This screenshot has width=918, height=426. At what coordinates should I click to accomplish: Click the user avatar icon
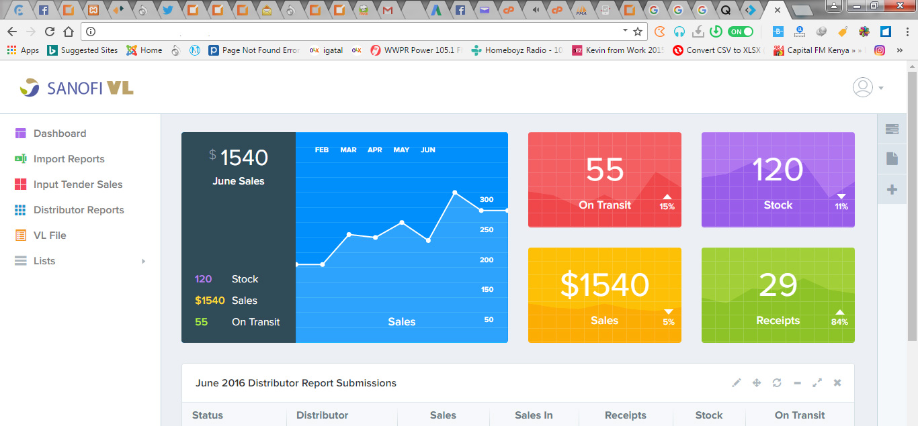click(x=862, y=87)
